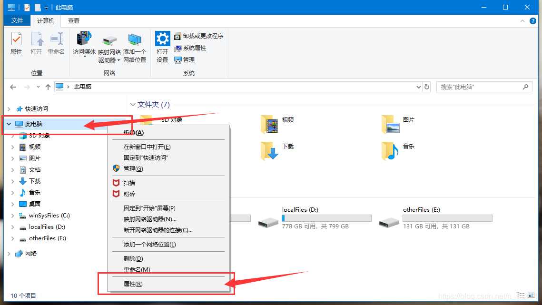Open recent locations dropdown arrow
The height and width of the screenshot is (305, 542).
pos(38,87)
